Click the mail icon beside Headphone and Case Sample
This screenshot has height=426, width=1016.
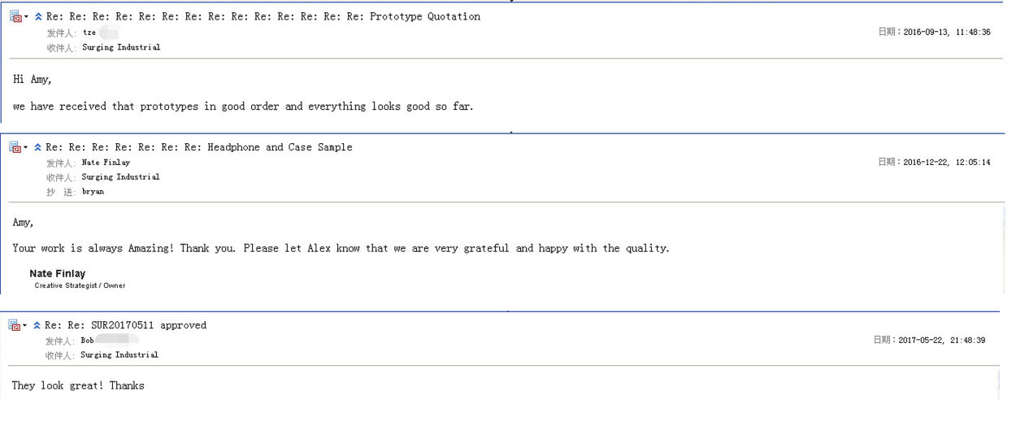(x=15, y=147)
